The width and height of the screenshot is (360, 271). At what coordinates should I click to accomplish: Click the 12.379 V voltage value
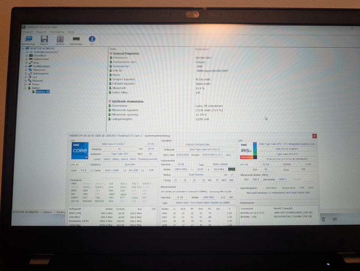pyautogui.click(x=201, y=115)
